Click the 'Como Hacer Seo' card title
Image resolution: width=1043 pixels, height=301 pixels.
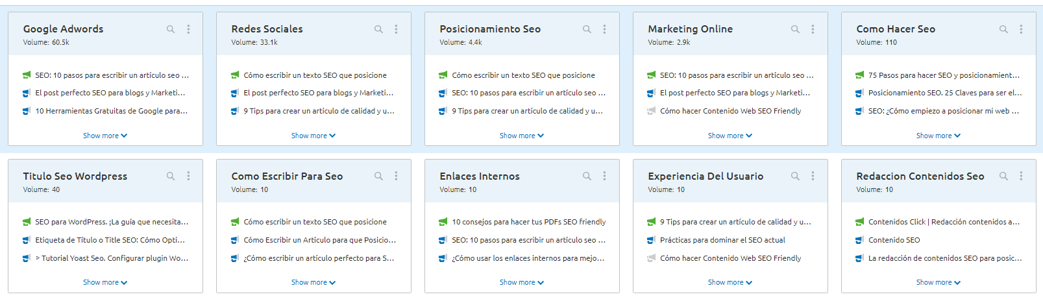pyautogui.click(x=896, y=29)
